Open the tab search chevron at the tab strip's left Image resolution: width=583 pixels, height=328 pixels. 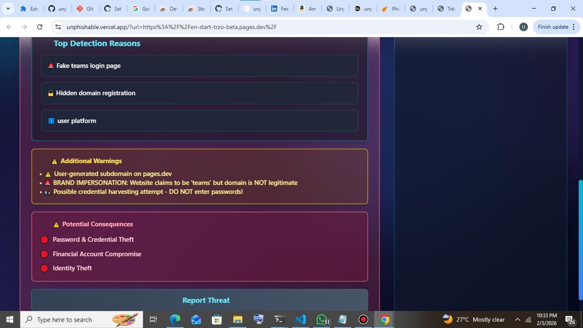[7, 8]
